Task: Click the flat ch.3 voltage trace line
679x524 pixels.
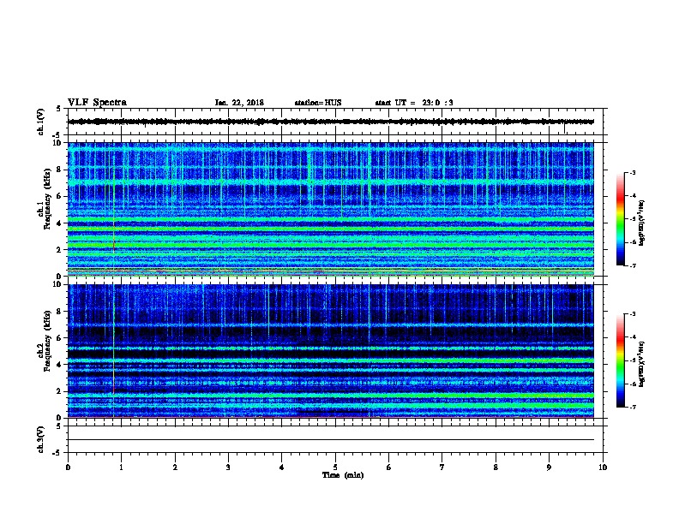Action: pyautogui.click(x=331, y=440)
